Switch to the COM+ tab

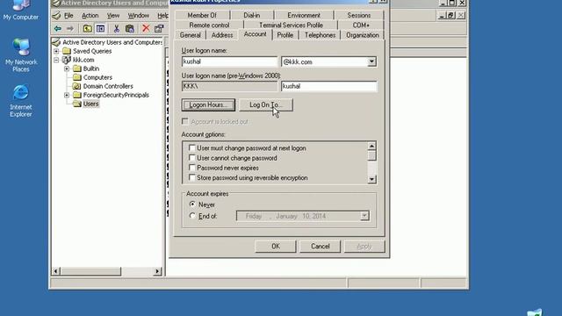tap(361, 25)
